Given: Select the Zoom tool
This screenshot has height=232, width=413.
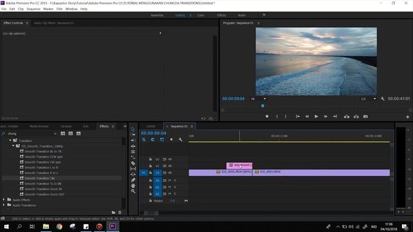Looking at the screenshot, I should (x=133, y=191).
